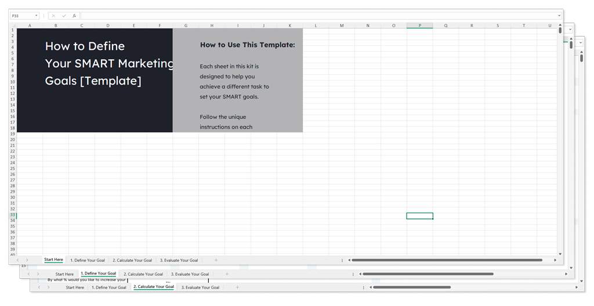Viewport: 594px width, 306px height.
Task: Click the confirm checkmark icon in formula bar
Action: [x=64, y=16]
